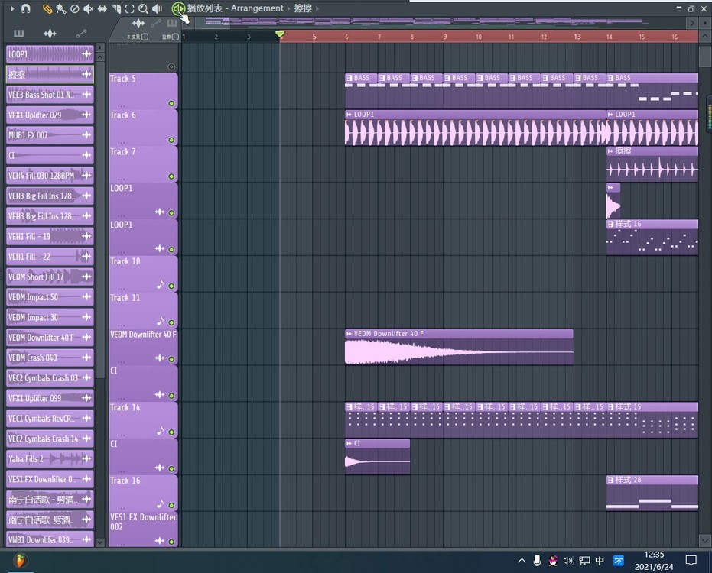
Task: Click the playhead marker on the timeline
Action: coord(280,35)
